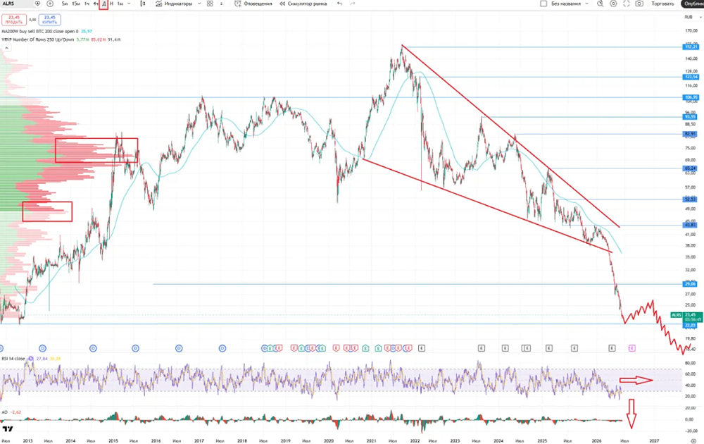Select the 5-minute timeframe
Image resolution: width=704 pixels, height=444 pixels.
click(x=65, y=4)
